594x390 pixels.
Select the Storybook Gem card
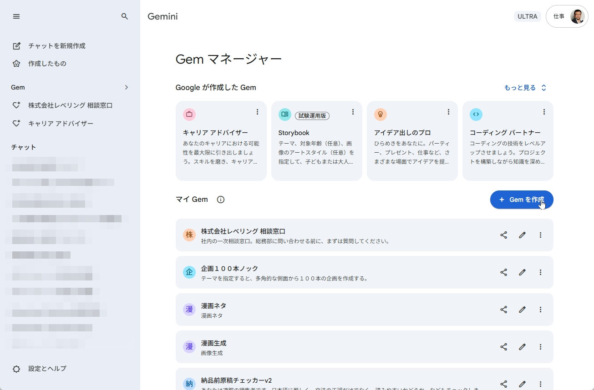(317, 141)
